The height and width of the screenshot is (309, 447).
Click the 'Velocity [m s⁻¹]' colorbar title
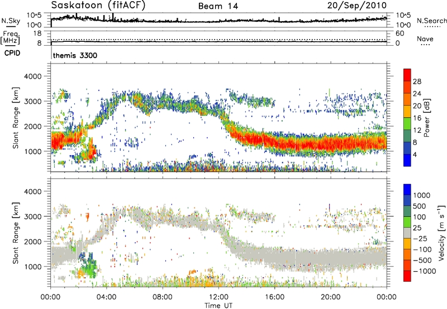pyautogui.click(x=441, y=233)
